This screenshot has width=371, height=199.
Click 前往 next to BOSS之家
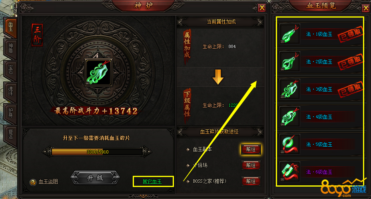click(251, 181)
